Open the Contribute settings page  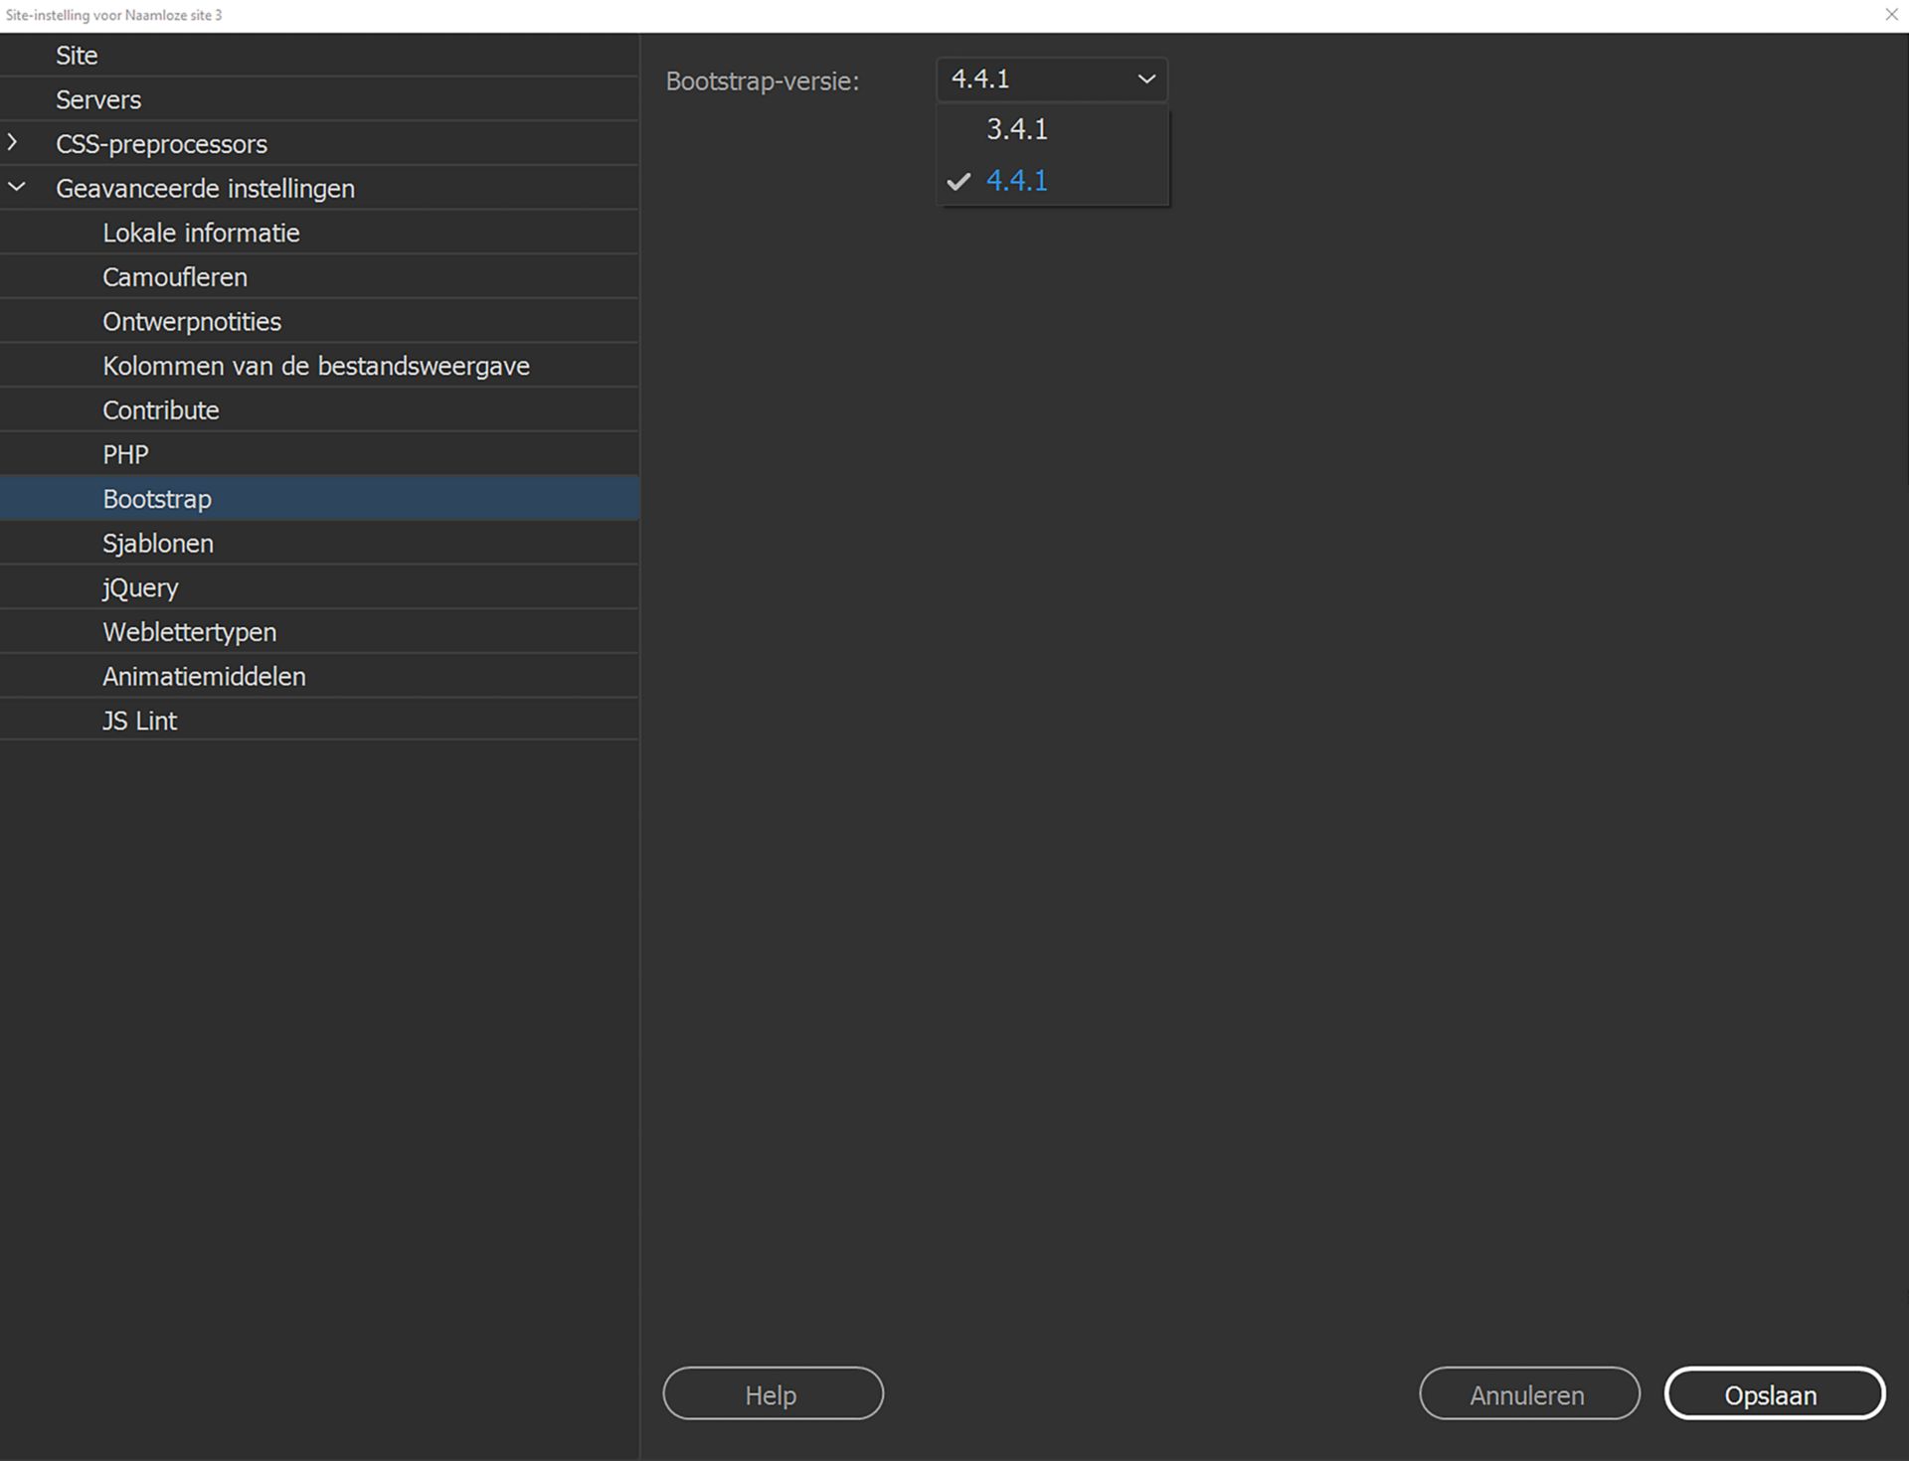pos(161,408)
